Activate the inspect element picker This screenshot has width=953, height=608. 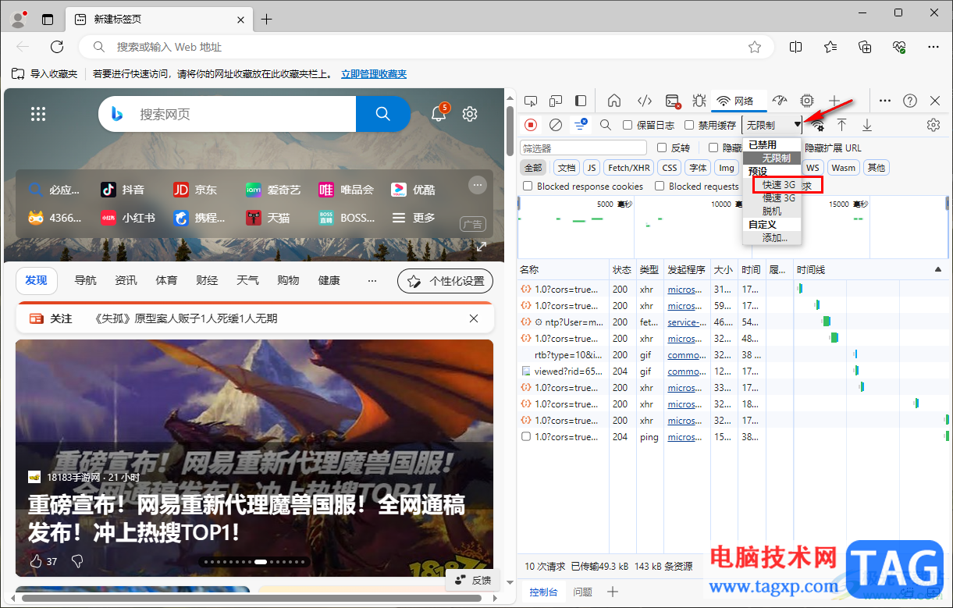tap(531, 101)
